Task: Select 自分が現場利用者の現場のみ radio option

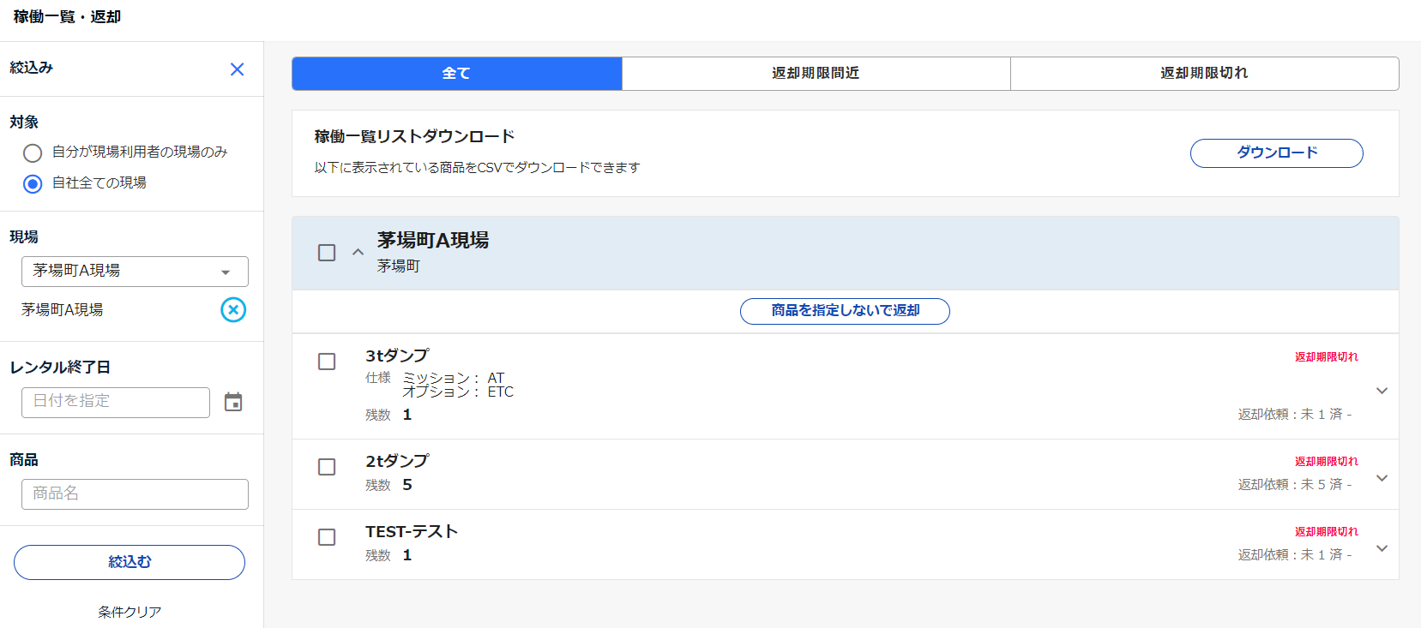Action: click(x=33, y=153)
